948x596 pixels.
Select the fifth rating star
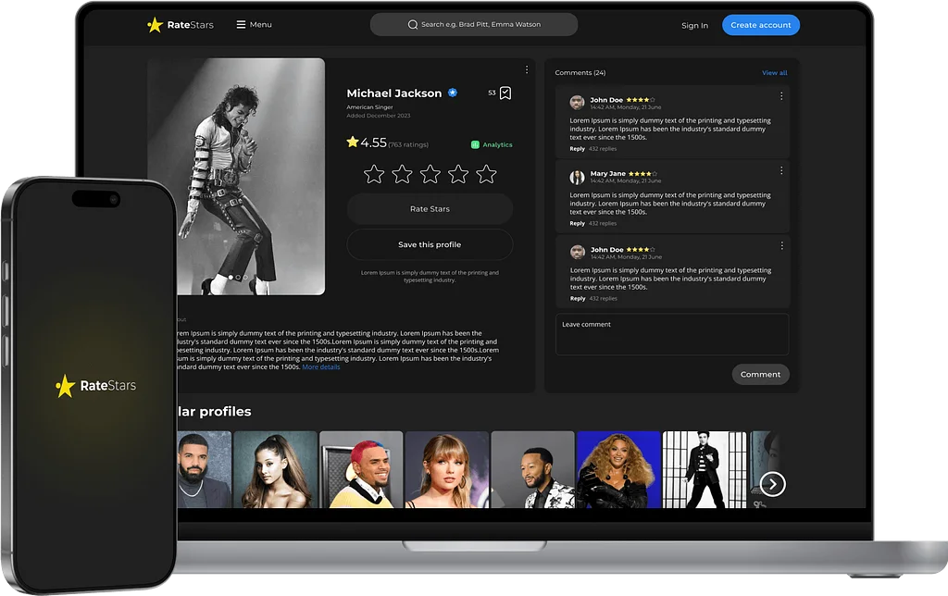tap(486, 174)
